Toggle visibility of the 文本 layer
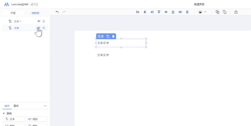The width and height of the screenshot is (251, 126). coord(39,28)
